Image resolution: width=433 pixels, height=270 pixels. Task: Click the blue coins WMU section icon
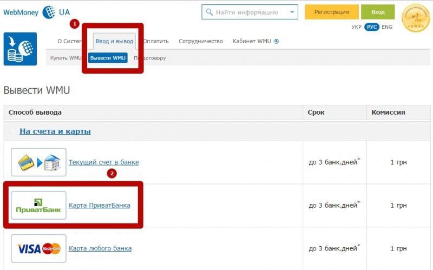click(20, 49)
